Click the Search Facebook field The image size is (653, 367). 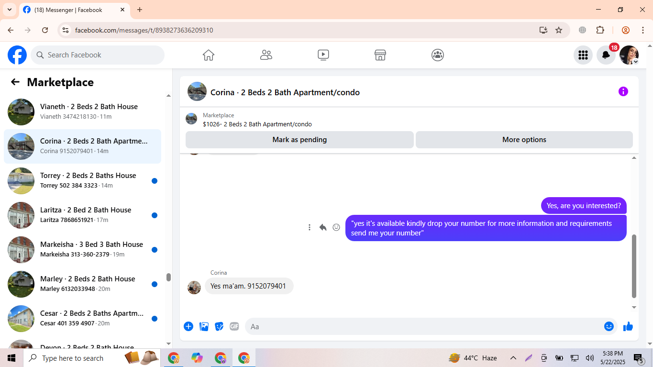pos(98,55)
